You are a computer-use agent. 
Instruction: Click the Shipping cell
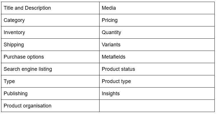(x=50, y=45)
